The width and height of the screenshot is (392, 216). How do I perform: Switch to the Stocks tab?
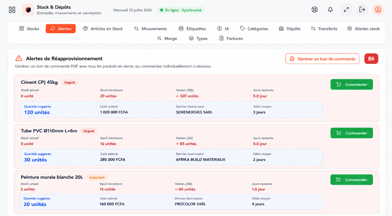[x=29, y=29]
